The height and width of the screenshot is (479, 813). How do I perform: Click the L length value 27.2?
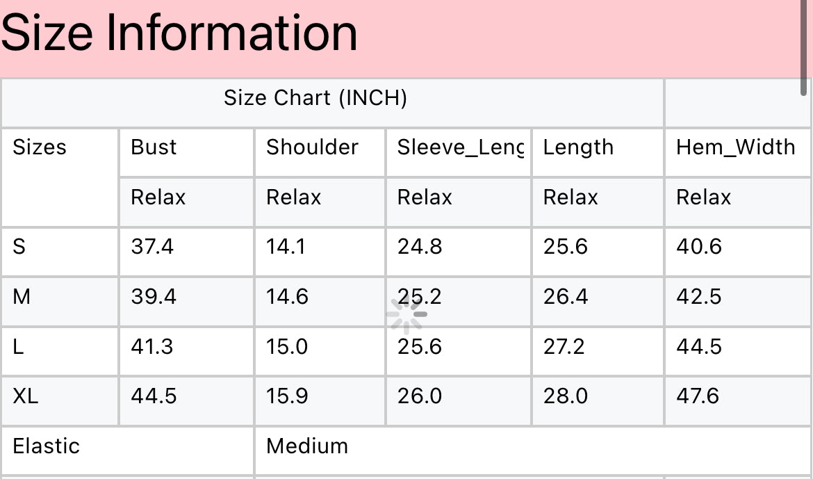pyautogui.click(x=564, y=347)
